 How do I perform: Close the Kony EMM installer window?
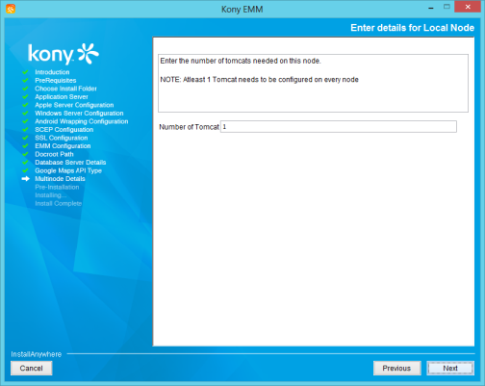468,7
